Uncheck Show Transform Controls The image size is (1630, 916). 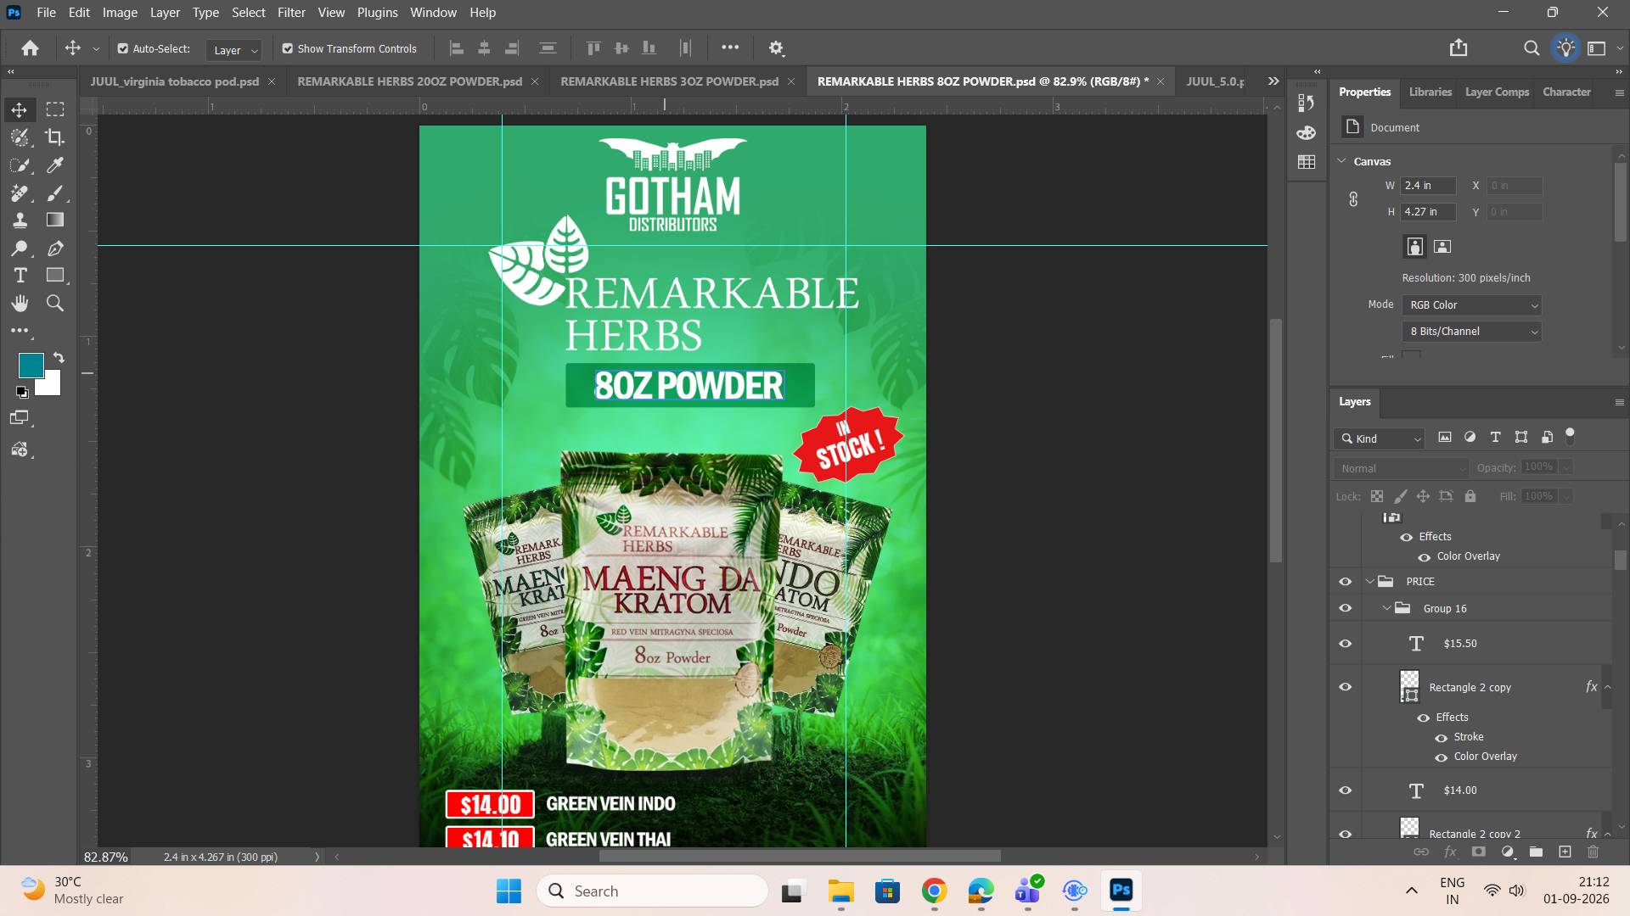pyautogui.click(x=288, y=49)
